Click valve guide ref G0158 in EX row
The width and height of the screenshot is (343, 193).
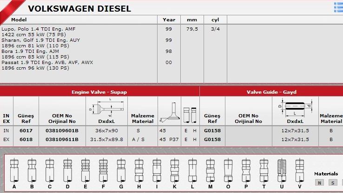[212, 139]
